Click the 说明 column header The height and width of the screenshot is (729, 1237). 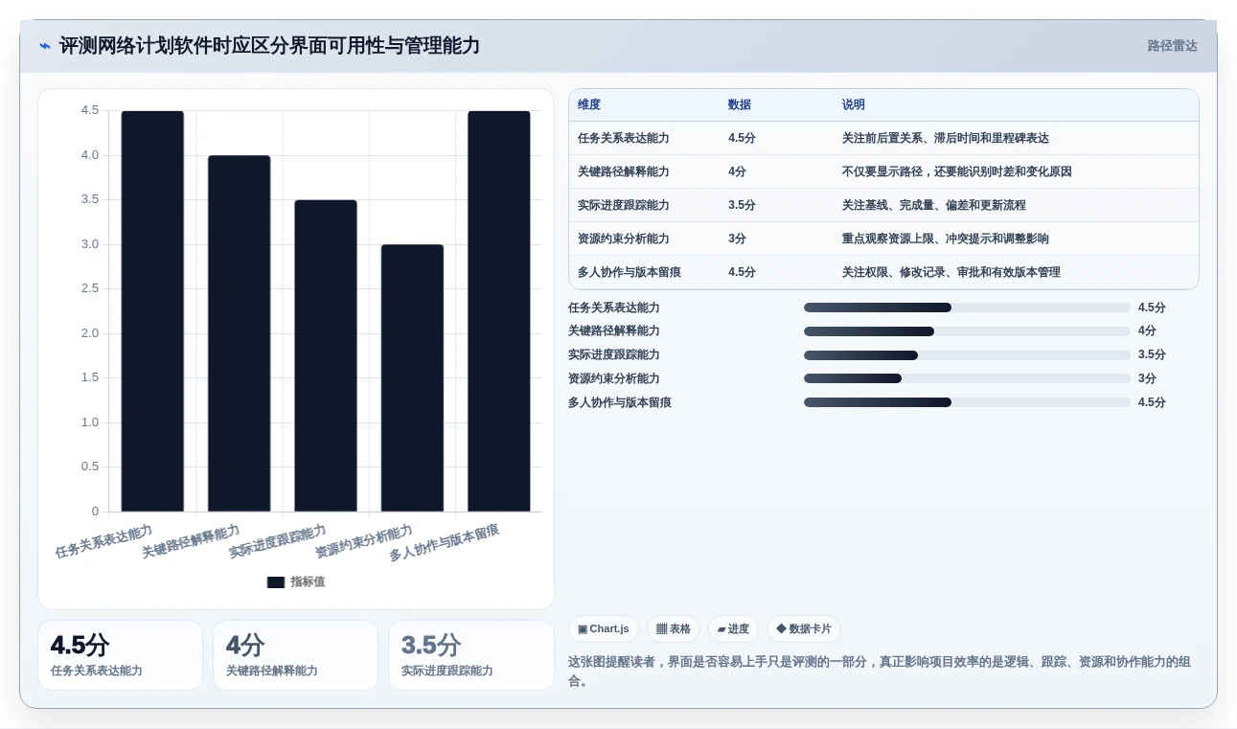click(x=854, y=105)
